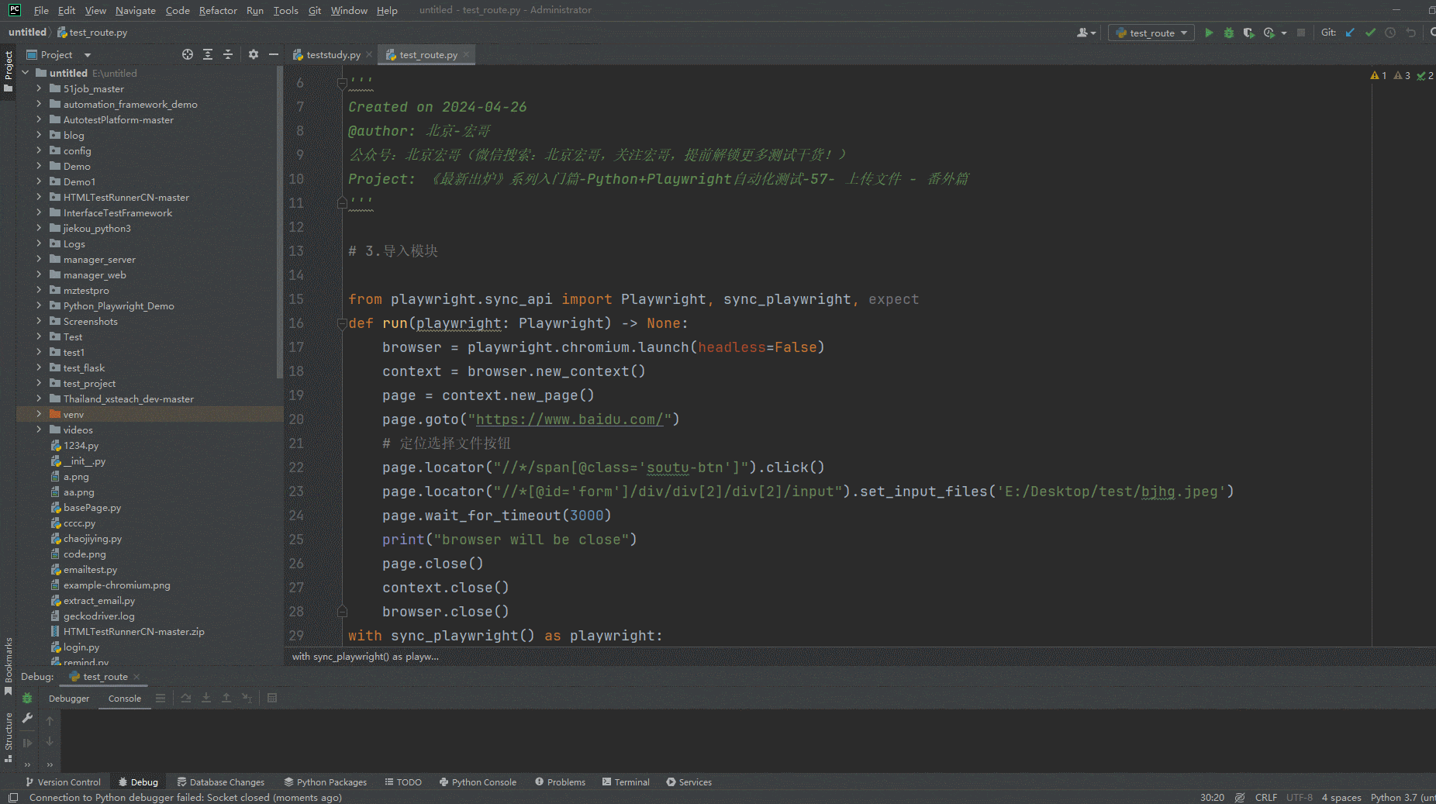
Task: Hide the Project panel with the minus icon
Action: pos(273,54)
